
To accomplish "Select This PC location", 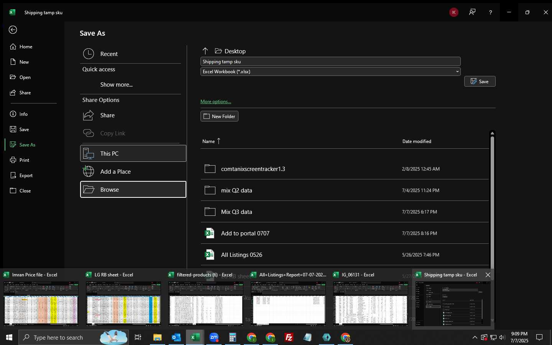I will (133, 153).
